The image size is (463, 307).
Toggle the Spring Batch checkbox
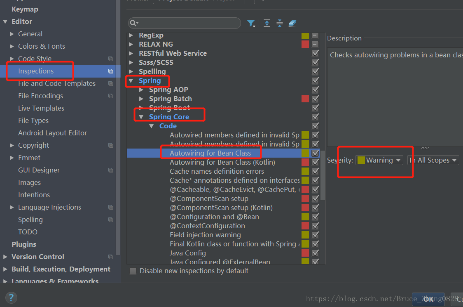[x=316, y=99]
